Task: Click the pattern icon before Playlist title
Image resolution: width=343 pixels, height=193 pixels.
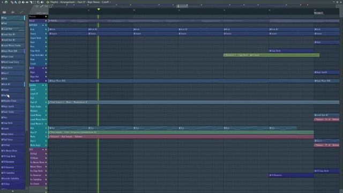Action: pyautogui.click(x=48, y=2)
